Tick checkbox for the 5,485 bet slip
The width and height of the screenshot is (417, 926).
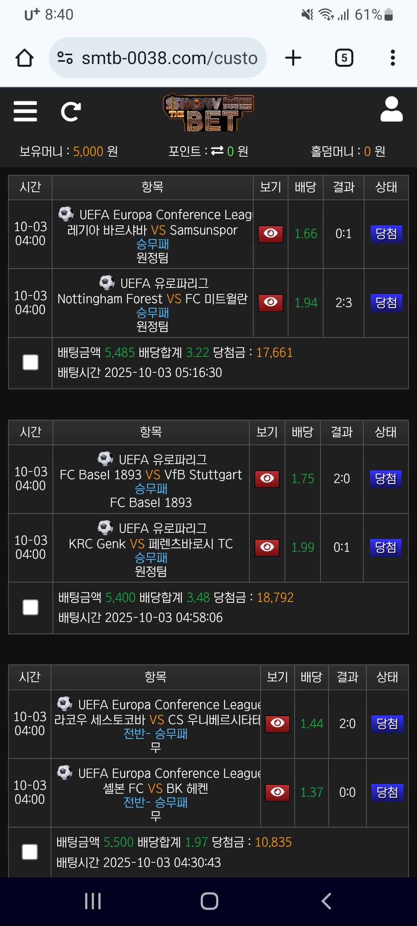tap(31, 362)
